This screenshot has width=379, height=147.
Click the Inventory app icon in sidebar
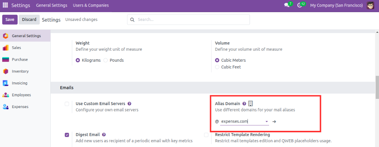point(5,71)
